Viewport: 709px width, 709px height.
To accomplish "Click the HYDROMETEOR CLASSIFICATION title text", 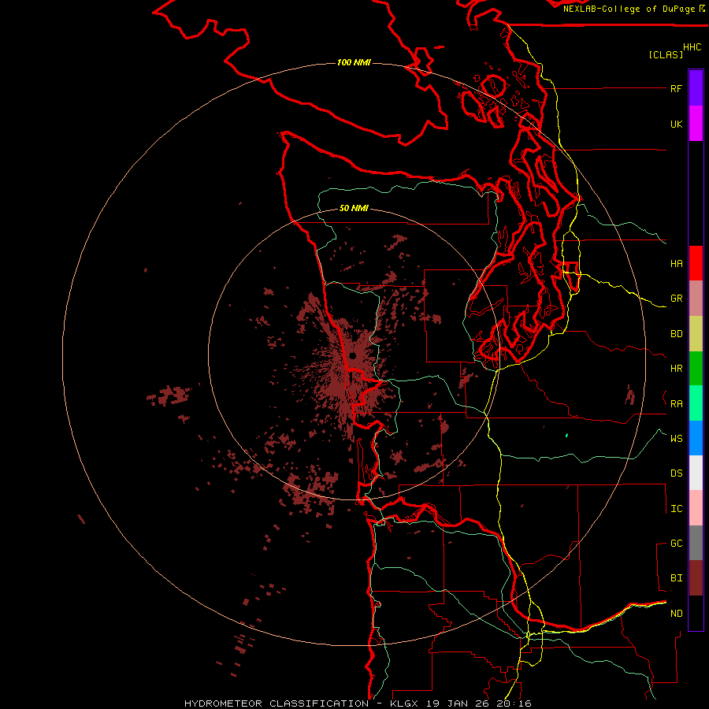I will click(277, 703).
